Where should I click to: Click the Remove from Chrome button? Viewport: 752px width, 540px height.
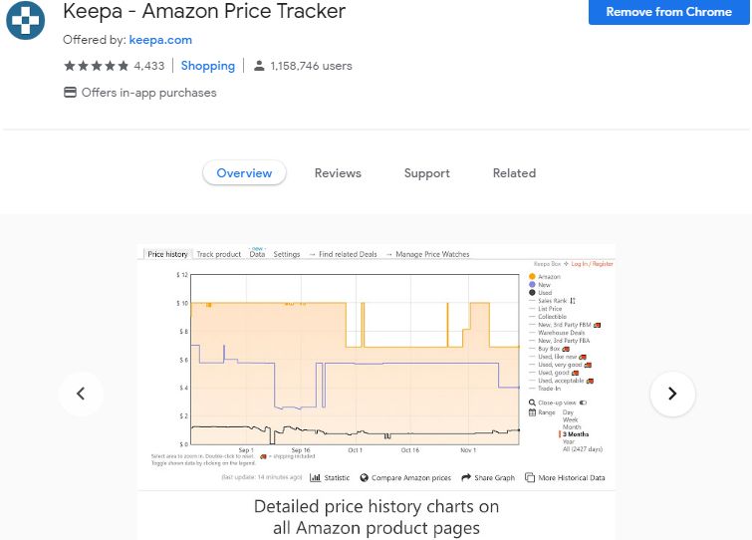668,12
